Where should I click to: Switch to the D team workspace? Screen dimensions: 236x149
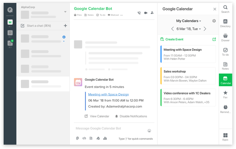point(10,33)
